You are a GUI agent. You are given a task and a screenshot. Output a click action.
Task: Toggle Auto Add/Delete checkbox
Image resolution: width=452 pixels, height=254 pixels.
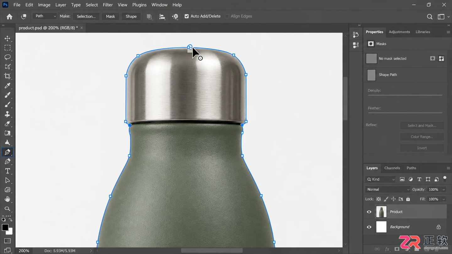(187, 16)
